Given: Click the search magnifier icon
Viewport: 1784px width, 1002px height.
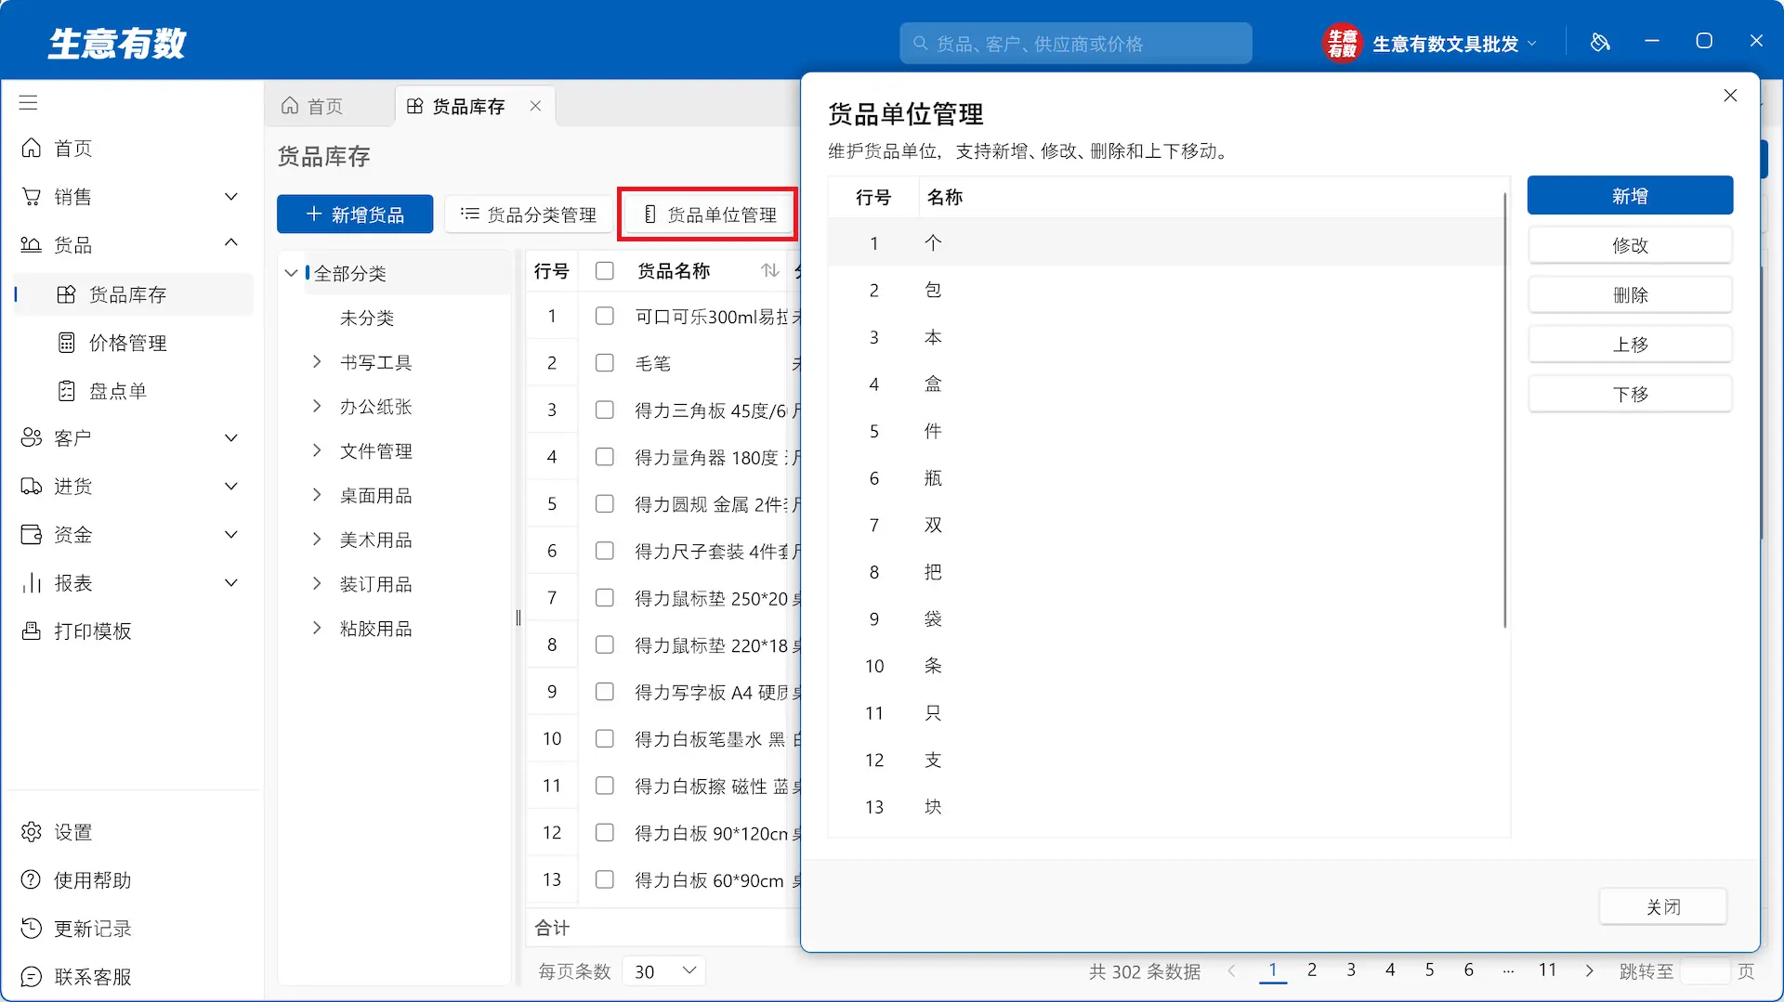Looking at the screenshot, I should (920, 44).
